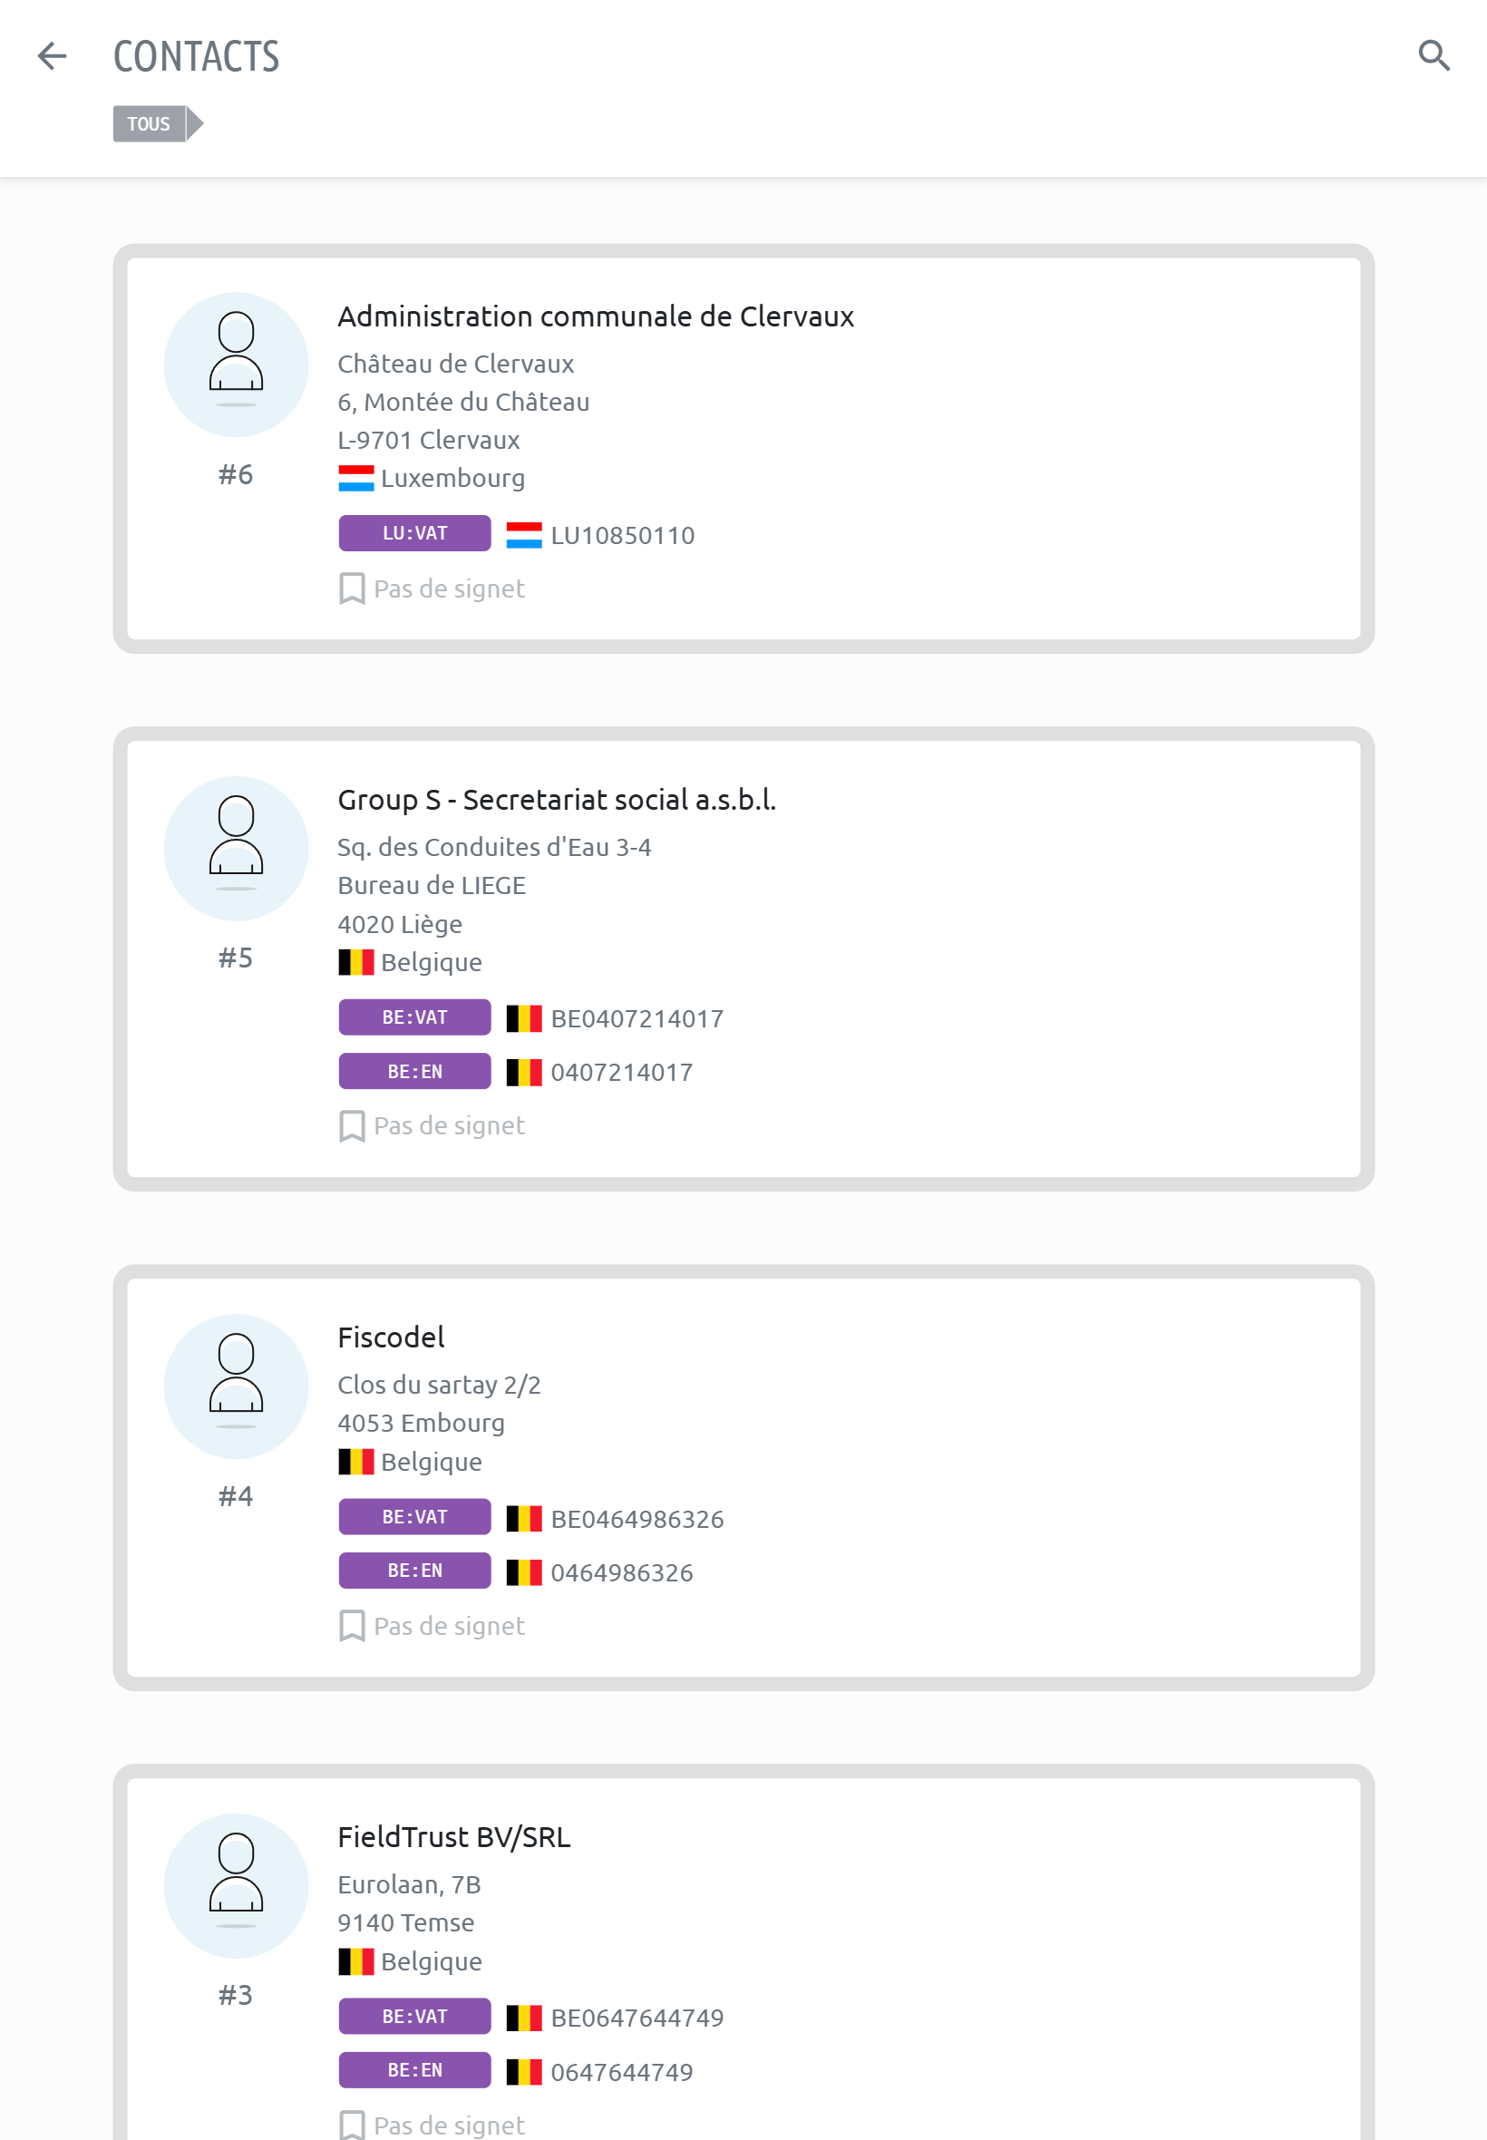Click BE:EN badge on Fiscodel
Screen dimensions: 1487x2140
tap(414, 1571)
